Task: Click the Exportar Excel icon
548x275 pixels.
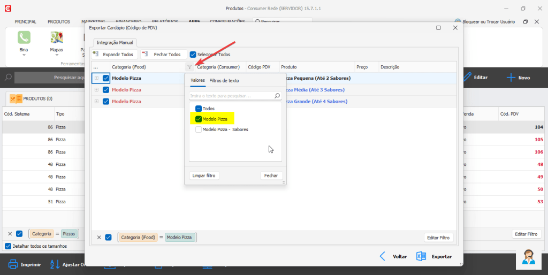Action: [421, 256]
